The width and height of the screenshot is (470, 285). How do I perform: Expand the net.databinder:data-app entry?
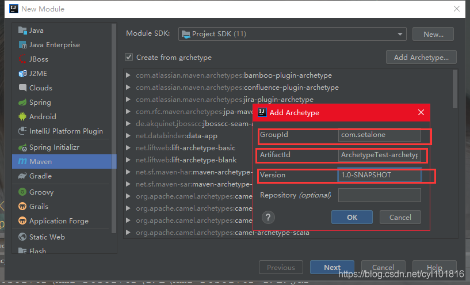coord(128,136)
